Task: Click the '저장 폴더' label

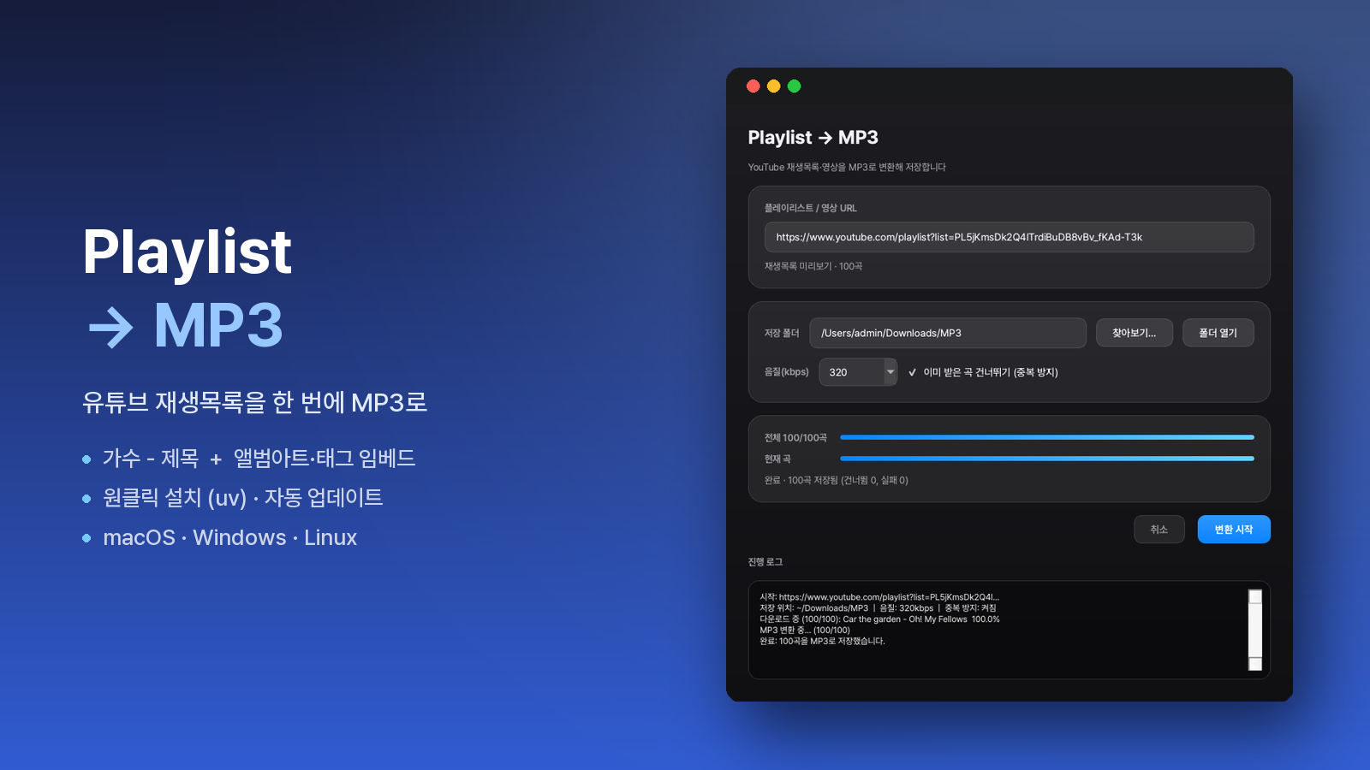Action: tap(782, 333)
